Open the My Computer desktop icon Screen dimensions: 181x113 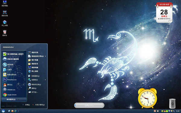point(5,3)
